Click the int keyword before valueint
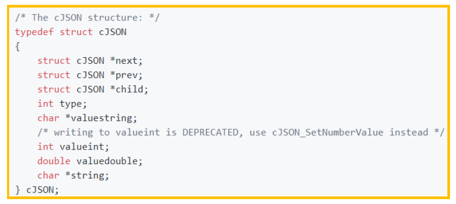The image size is (456, 204). [x=46, y=147]
